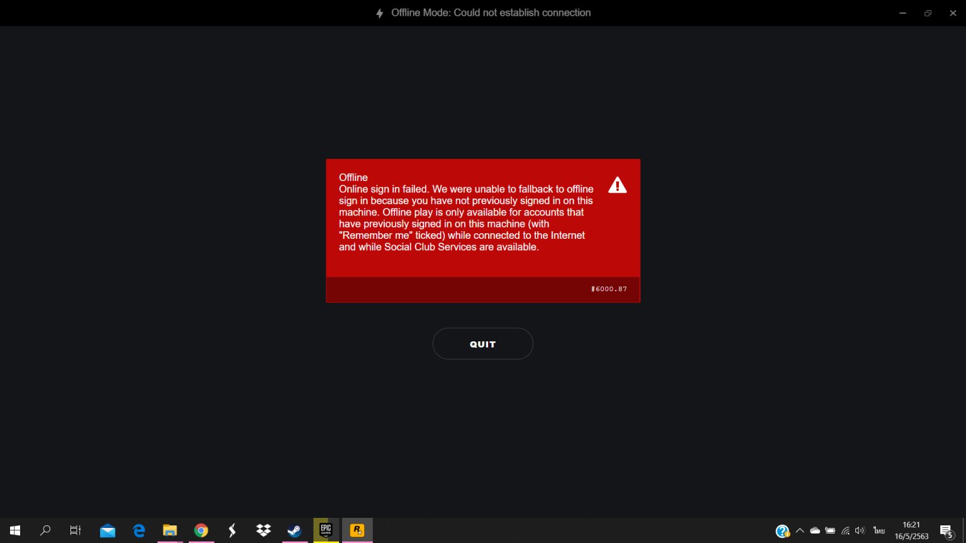
Task: Click the error code 6000.87 text
Action: [609, 289]
